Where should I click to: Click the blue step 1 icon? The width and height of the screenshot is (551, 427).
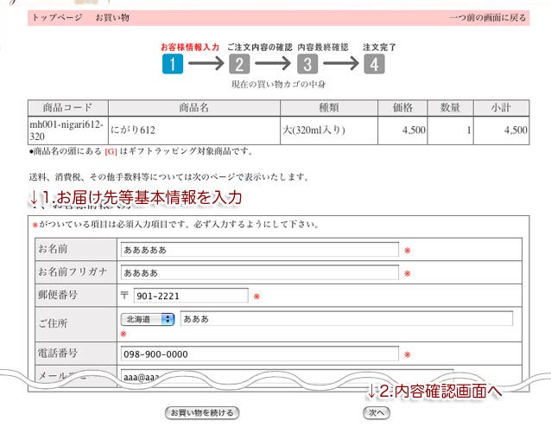coord(172,64)
